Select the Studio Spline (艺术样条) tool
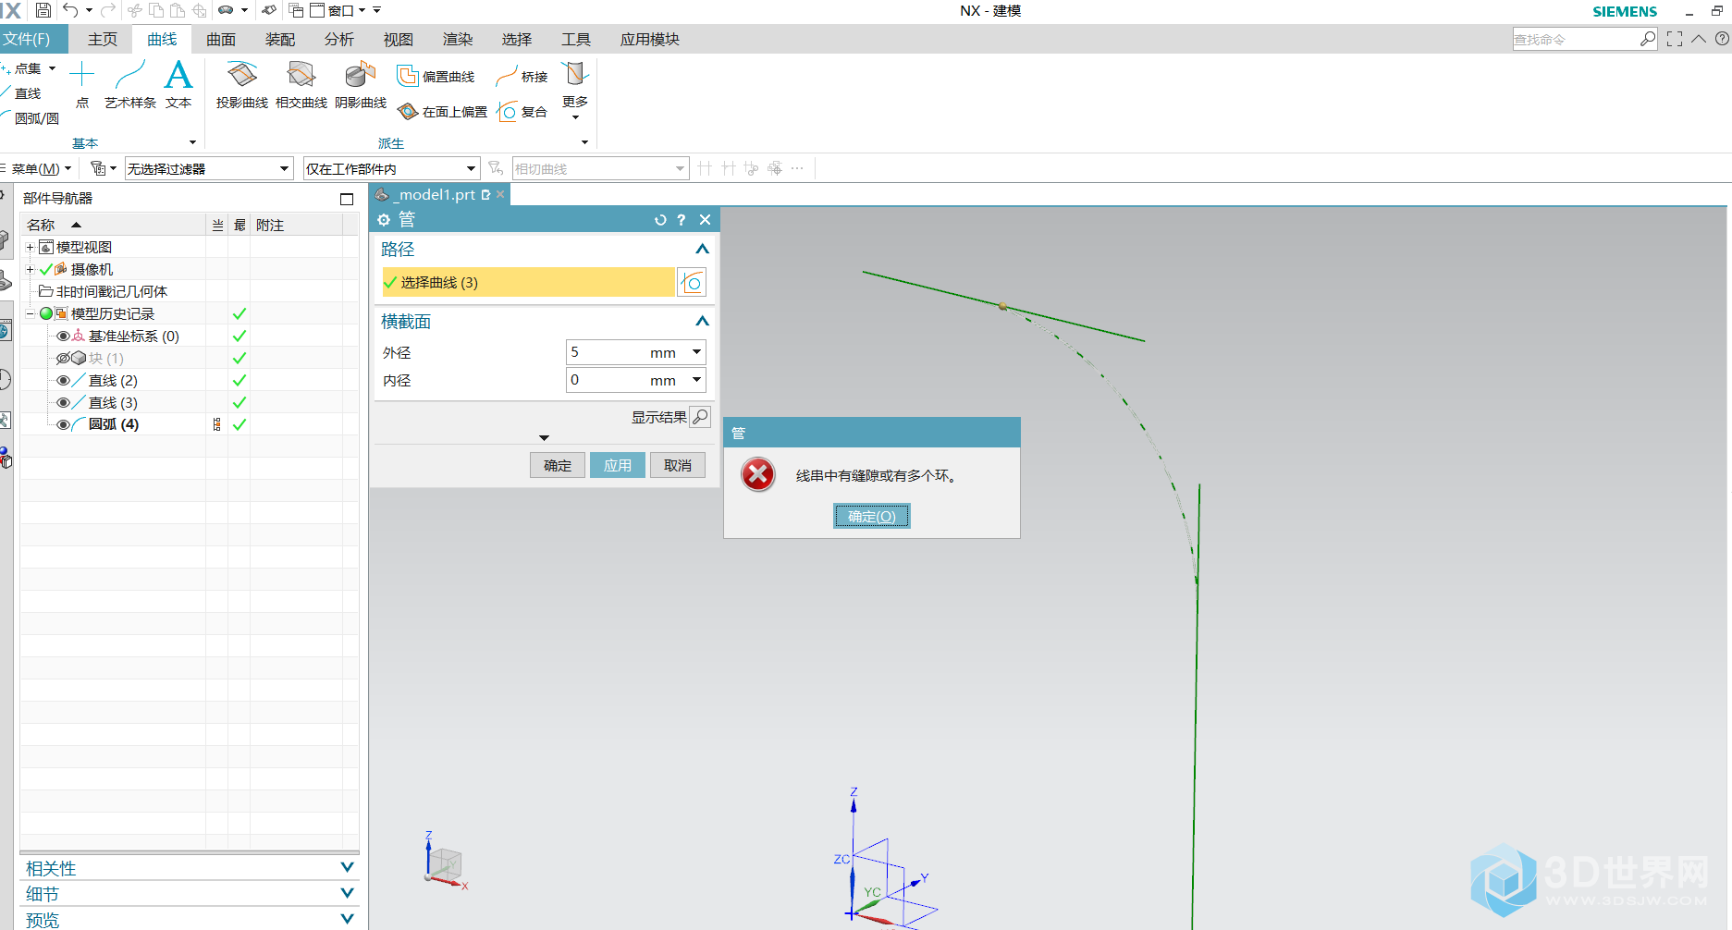Viewport: 1732px width, 930px height. click(130, 85)
